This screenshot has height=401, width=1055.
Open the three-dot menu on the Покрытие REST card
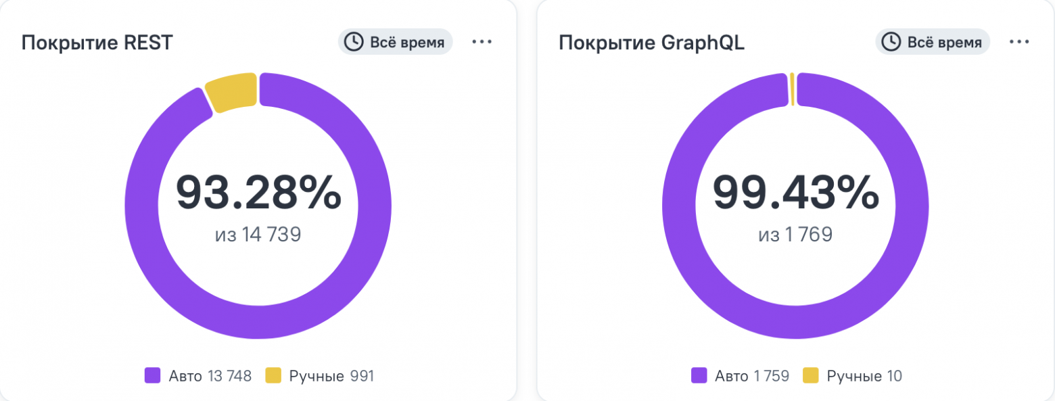[482, 42]
